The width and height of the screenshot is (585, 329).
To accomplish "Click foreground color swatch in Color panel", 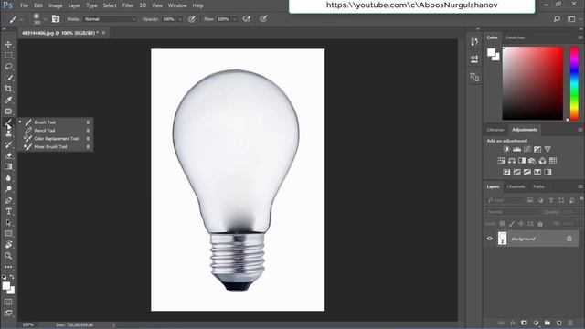I will point(492,53).
